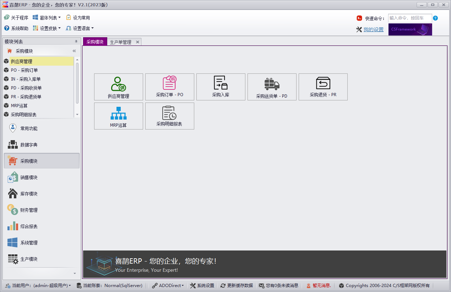451x292 pixels.
Task: Open the 采购入库 tile
Action: point(221,87)
